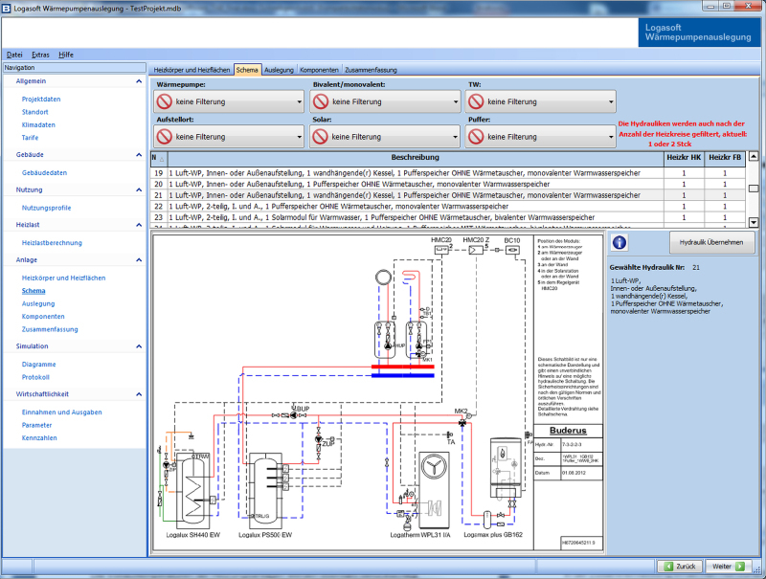Click the green forward arrow on Weiter
766x579 pixels.
coord(740,567)
